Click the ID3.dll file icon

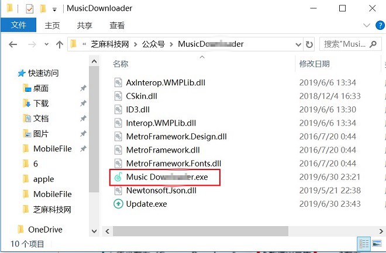(118, 109)
